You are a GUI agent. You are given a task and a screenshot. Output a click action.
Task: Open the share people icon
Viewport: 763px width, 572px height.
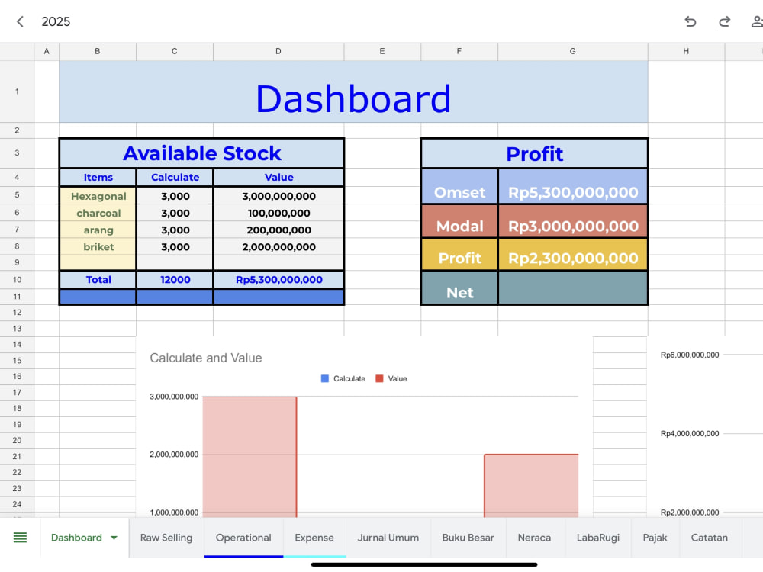757,21
